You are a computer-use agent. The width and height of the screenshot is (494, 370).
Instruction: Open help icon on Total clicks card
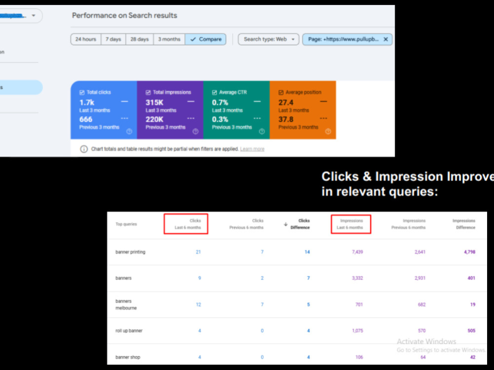pos(129,132)
